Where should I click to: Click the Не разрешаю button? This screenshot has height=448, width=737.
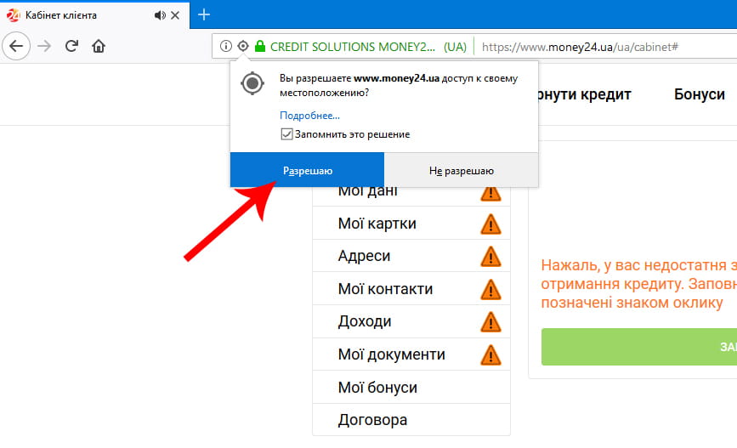tap(461, 170)
